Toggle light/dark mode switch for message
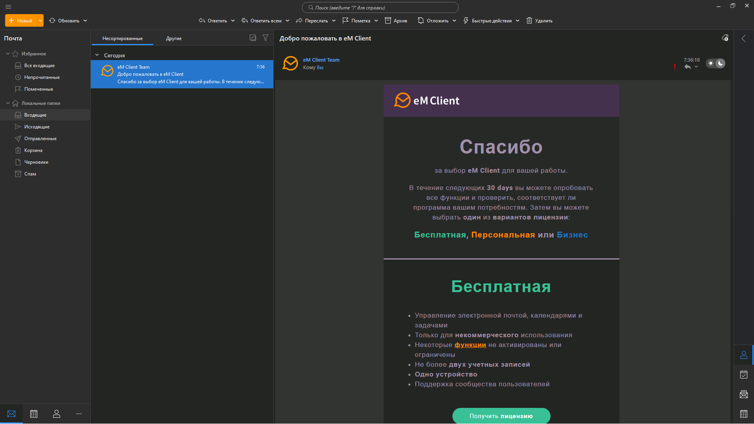 pos(716,63)
